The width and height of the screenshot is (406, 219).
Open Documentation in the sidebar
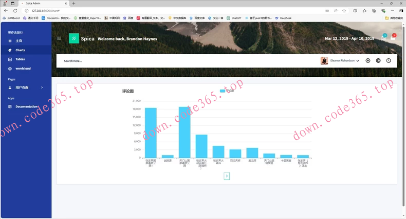point(27,106)
